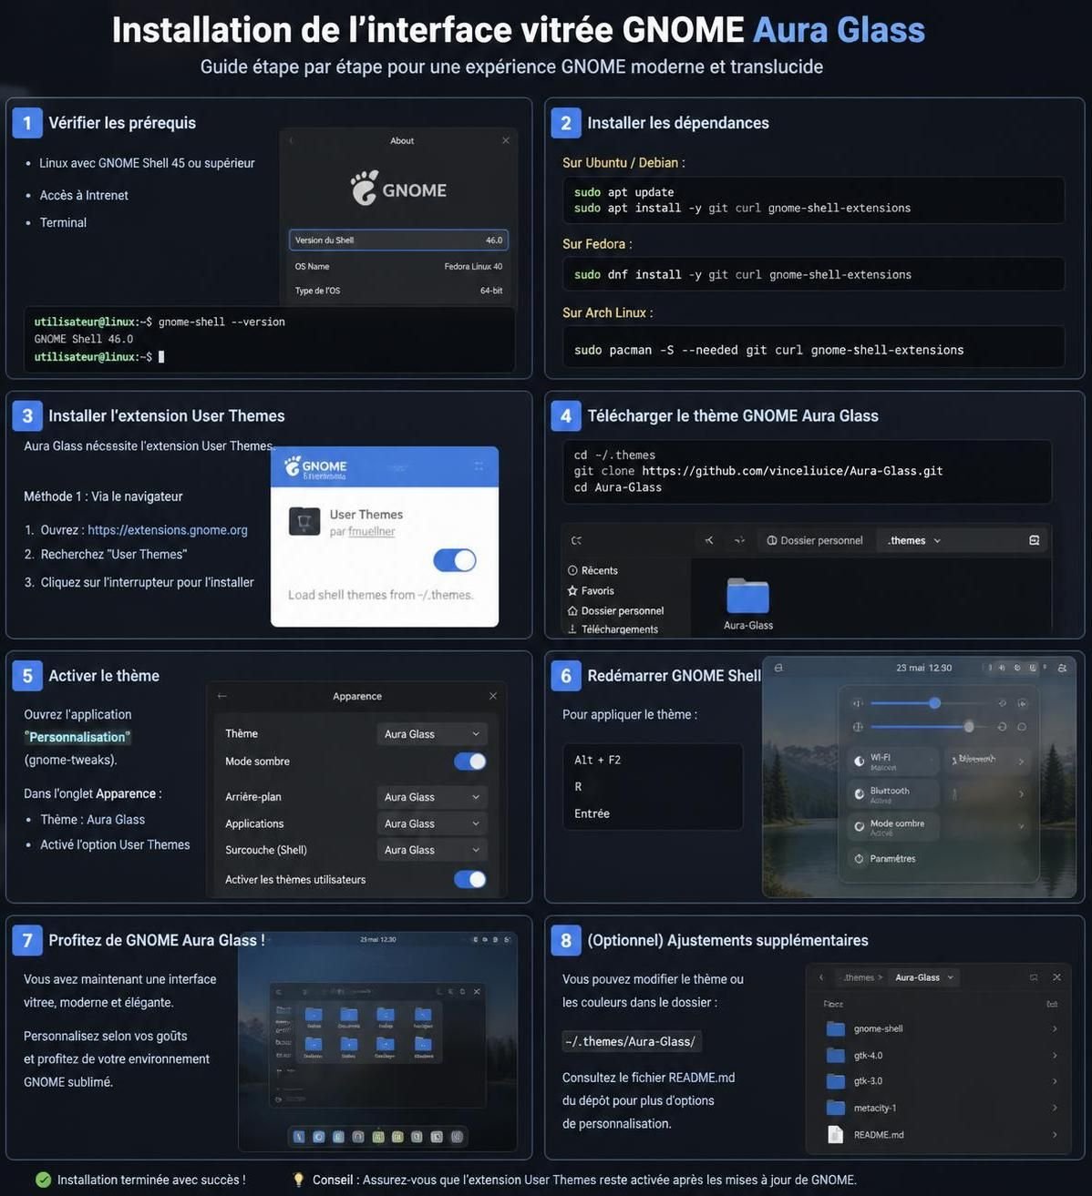This screenshot has height=1196, width=1092.
Task: Adjust the brightness slider in quick settings
Action: [x=928, y=727]
